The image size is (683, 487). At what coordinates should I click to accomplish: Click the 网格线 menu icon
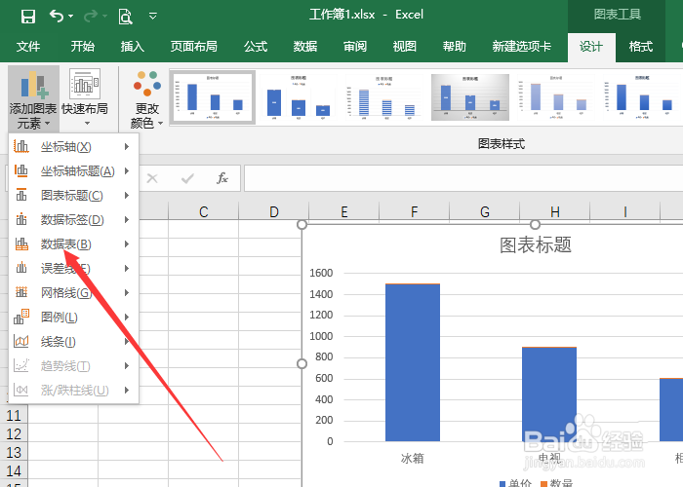point(21,292)
